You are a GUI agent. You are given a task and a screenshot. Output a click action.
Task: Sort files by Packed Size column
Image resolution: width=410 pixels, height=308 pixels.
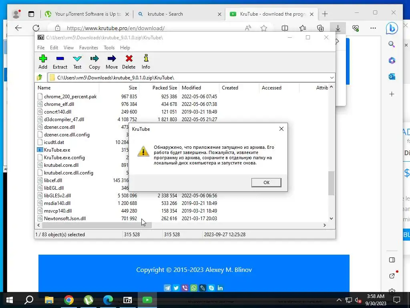159,88
